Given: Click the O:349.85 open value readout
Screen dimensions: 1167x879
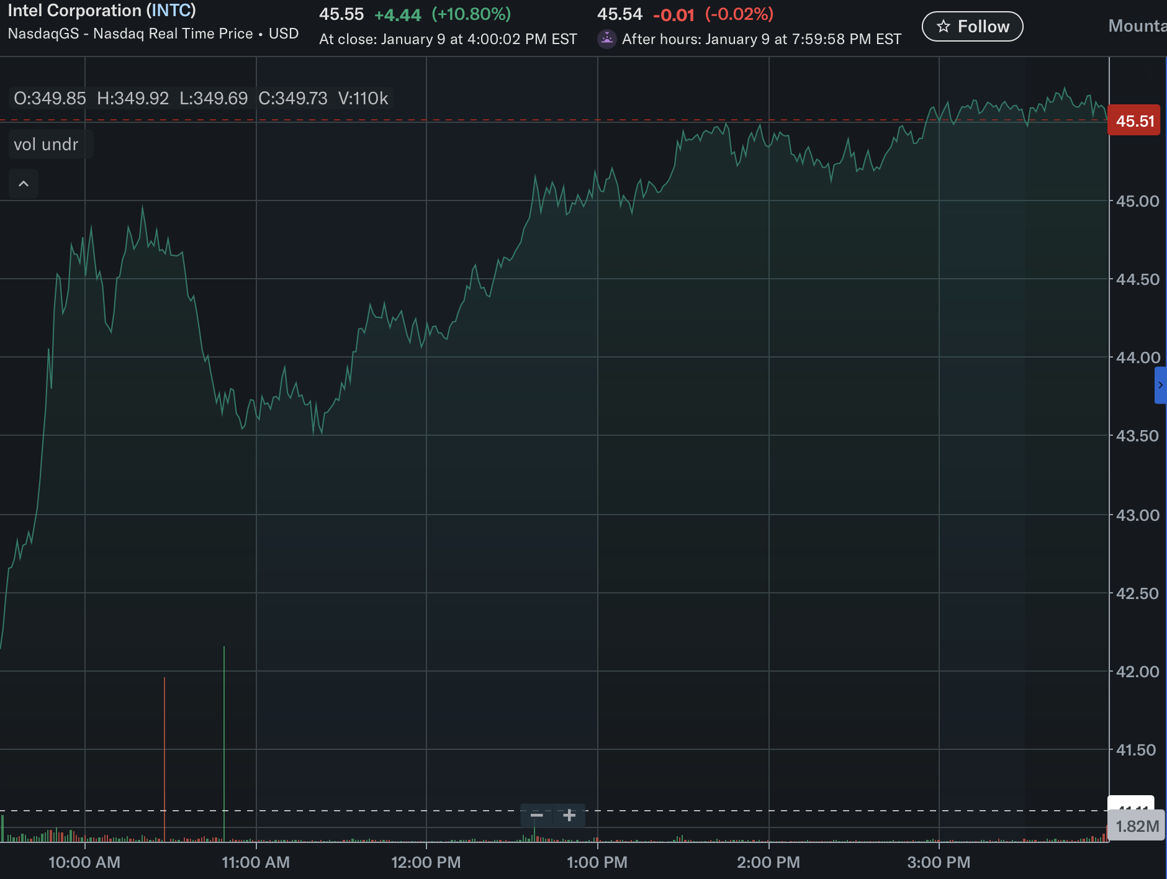Looking at the screenshot, I should (x=50, y=98).
